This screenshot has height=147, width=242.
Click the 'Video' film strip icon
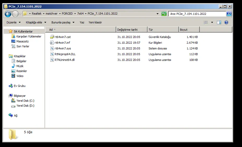(13, 76)
